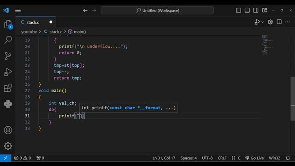The height and width of the screenshot is (166, 295).
Task: Click 'return 0;' code line
Action: pos(71,53)
